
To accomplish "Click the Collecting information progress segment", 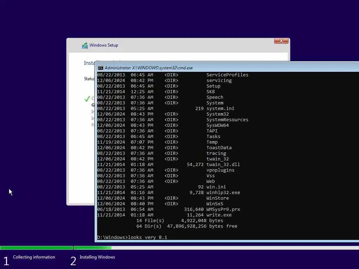I will click(36, 248).
